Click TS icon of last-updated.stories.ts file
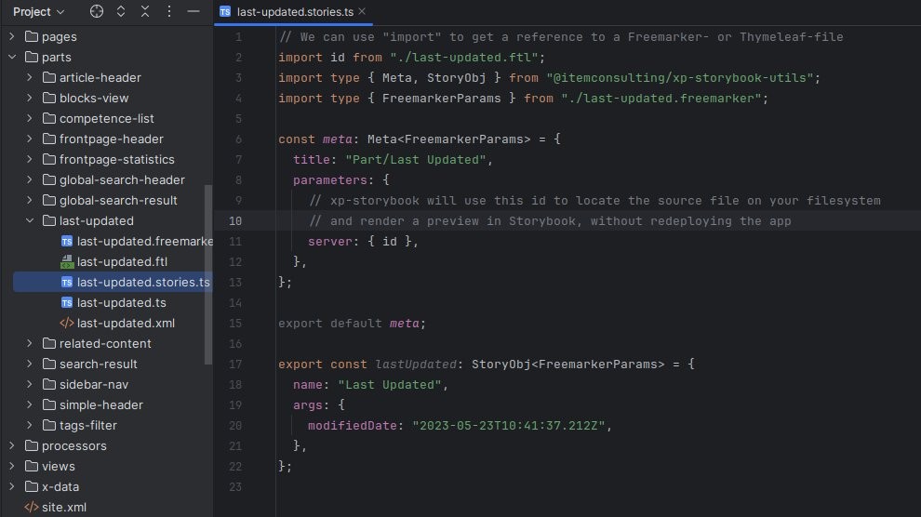This screenshot has width=921, height=517. (67, 283)
